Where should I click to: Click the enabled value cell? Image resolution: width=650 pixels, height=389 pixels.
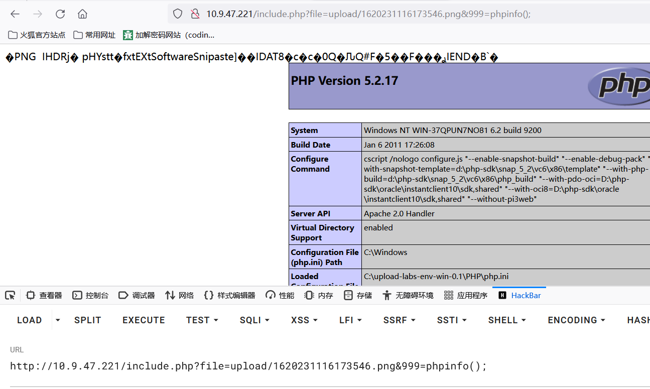(x=506, y=232)
